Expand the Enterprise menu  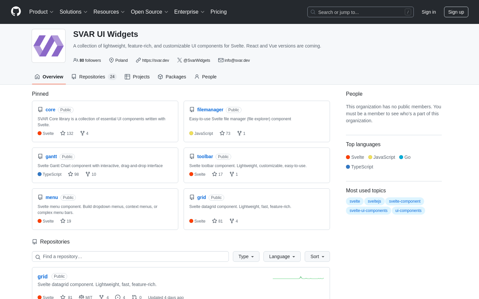pyautogui.click(x=189, y=12)
